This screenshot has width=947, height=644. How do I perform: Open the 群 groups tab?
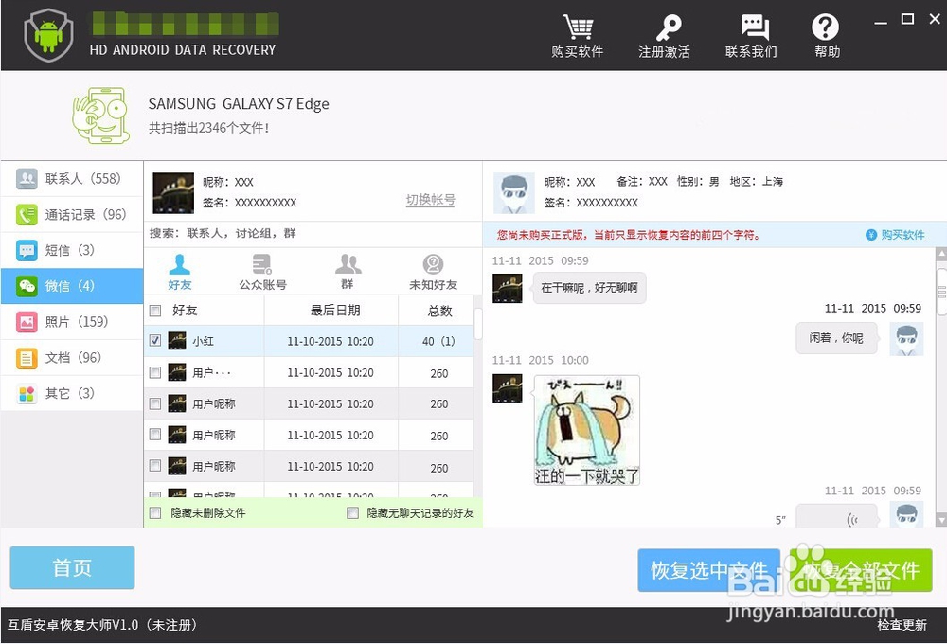[348, 269]
